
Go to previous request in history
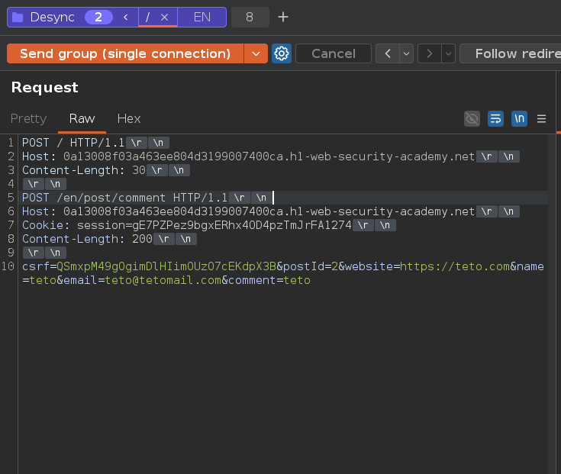[388, 53]
